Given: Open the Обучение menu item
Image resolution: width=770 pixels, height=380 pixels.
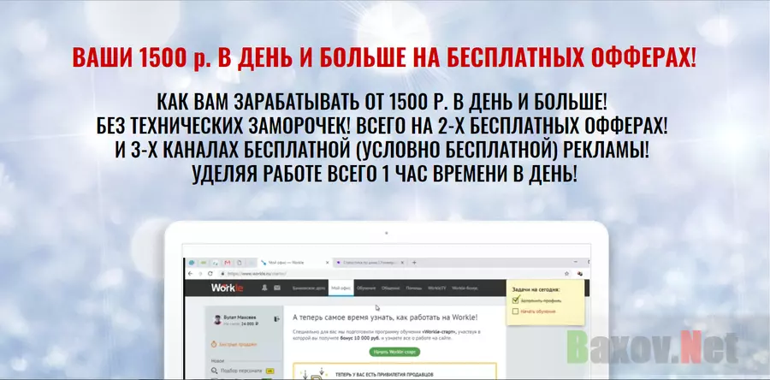Looking at the screenshot, I should pyautogui.click(x=366, y=288).
